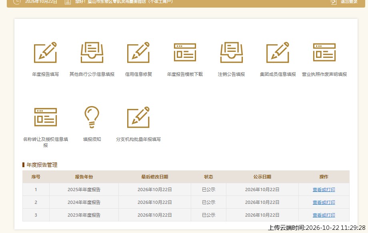Click the 名称转让及授权信息填报 label
Image resolution: width=368 pixels, height=233 pixels.
pyautogui.click(x=46, y=142)
